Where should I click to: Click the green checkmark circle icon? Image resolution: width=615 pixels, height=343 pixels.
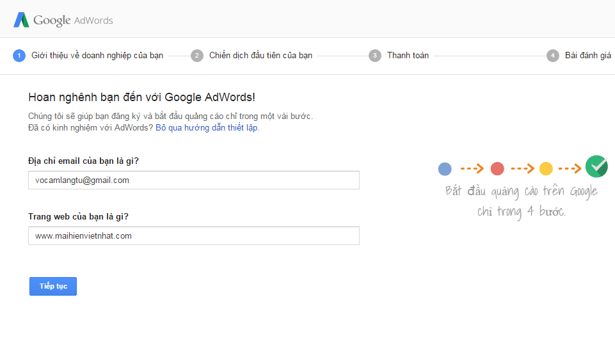point(596,166)
